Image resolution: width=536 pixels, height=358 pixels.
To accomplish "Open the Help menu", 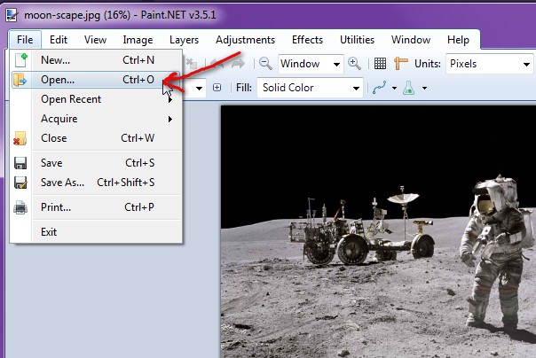I will point(458,40).
